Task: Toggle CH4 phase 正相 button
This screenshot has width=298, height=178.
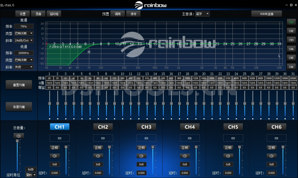Action: 185,148
